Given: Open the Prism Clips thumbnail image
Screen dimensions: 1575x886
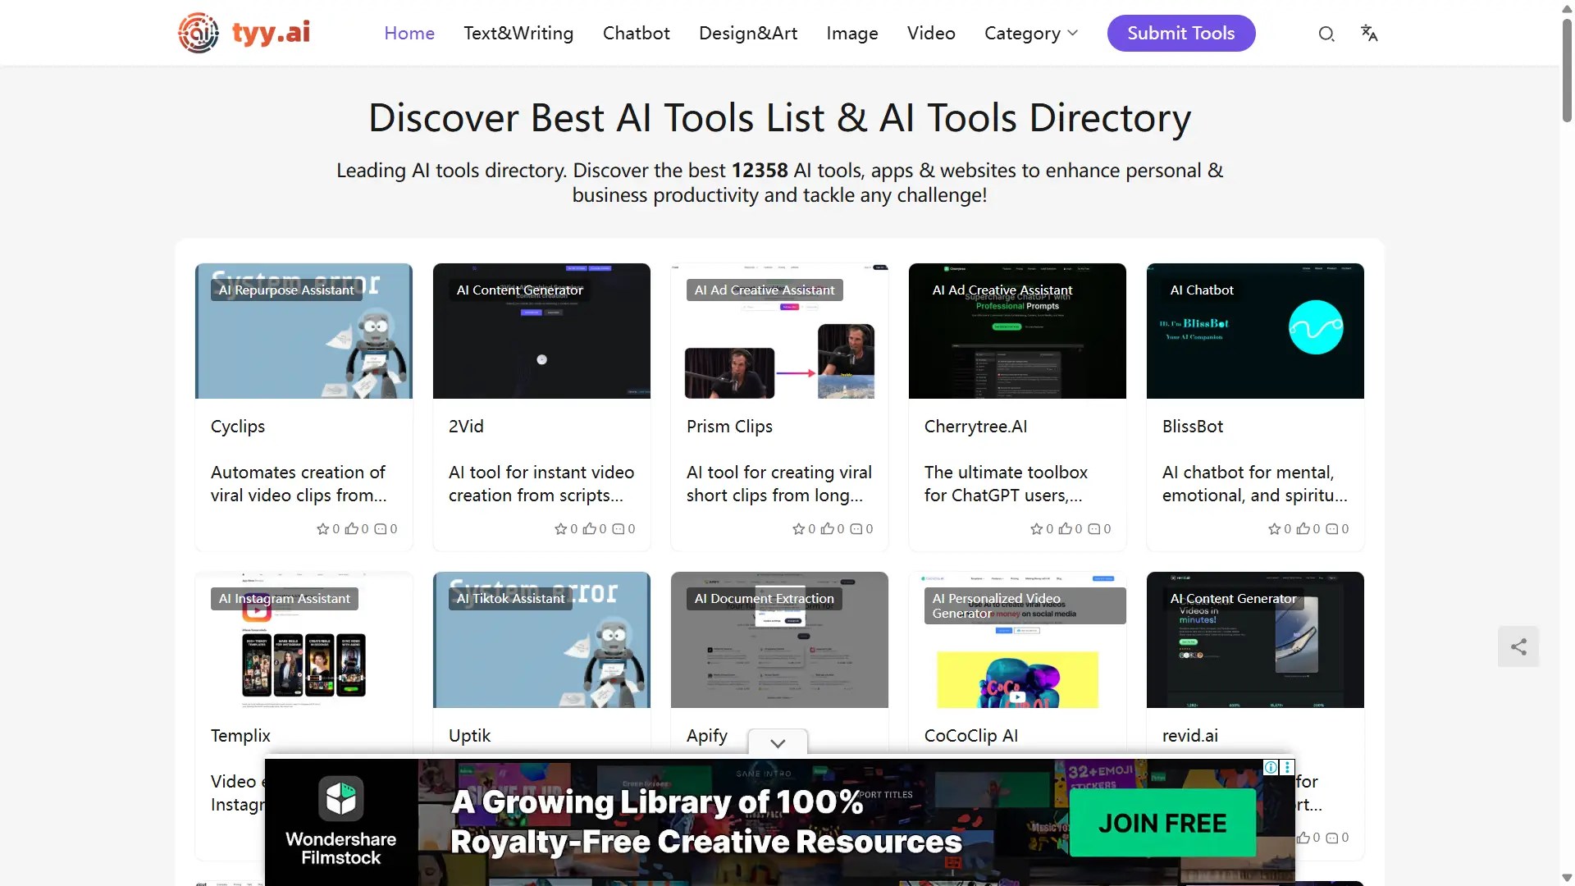Looking at the screenshot, I should point(779,331).
